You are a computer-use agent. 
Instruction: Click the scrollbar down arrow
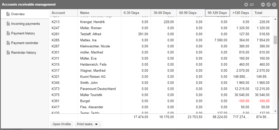[x=275, y=111]
